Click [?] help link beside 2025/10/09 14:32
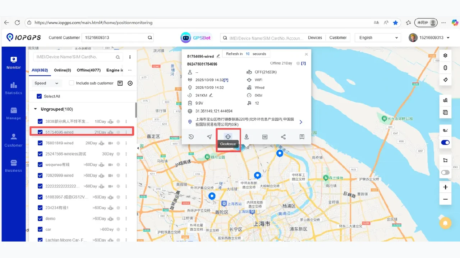 pyautogui.click(x=226, y=80)
